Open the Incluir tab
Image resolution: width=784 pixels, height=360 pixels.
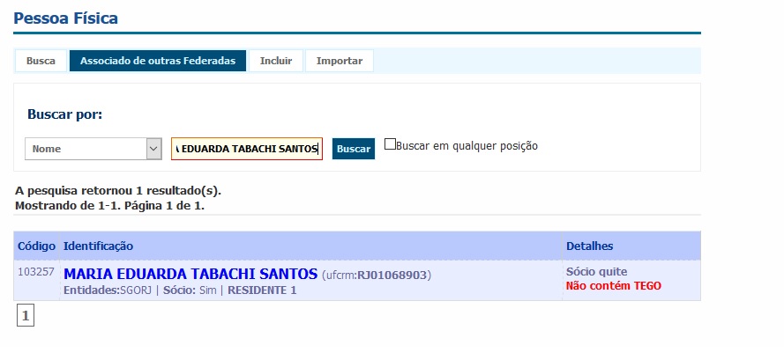pos(276,61)
